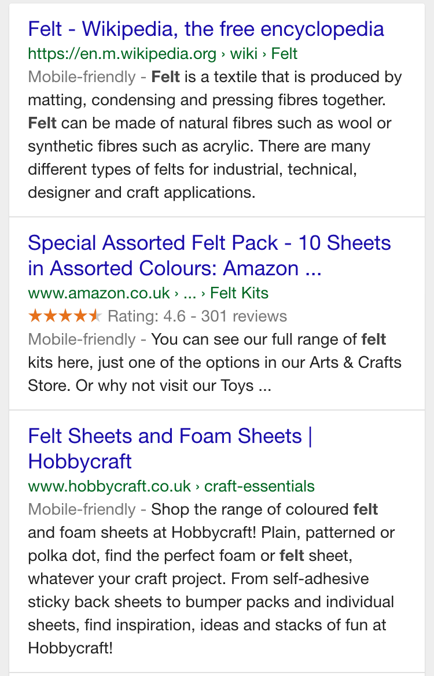Click the Hobbycraft description snippet text
This screenshot has width=434, height=676.
pyautogui.click(x=211, y=578)
